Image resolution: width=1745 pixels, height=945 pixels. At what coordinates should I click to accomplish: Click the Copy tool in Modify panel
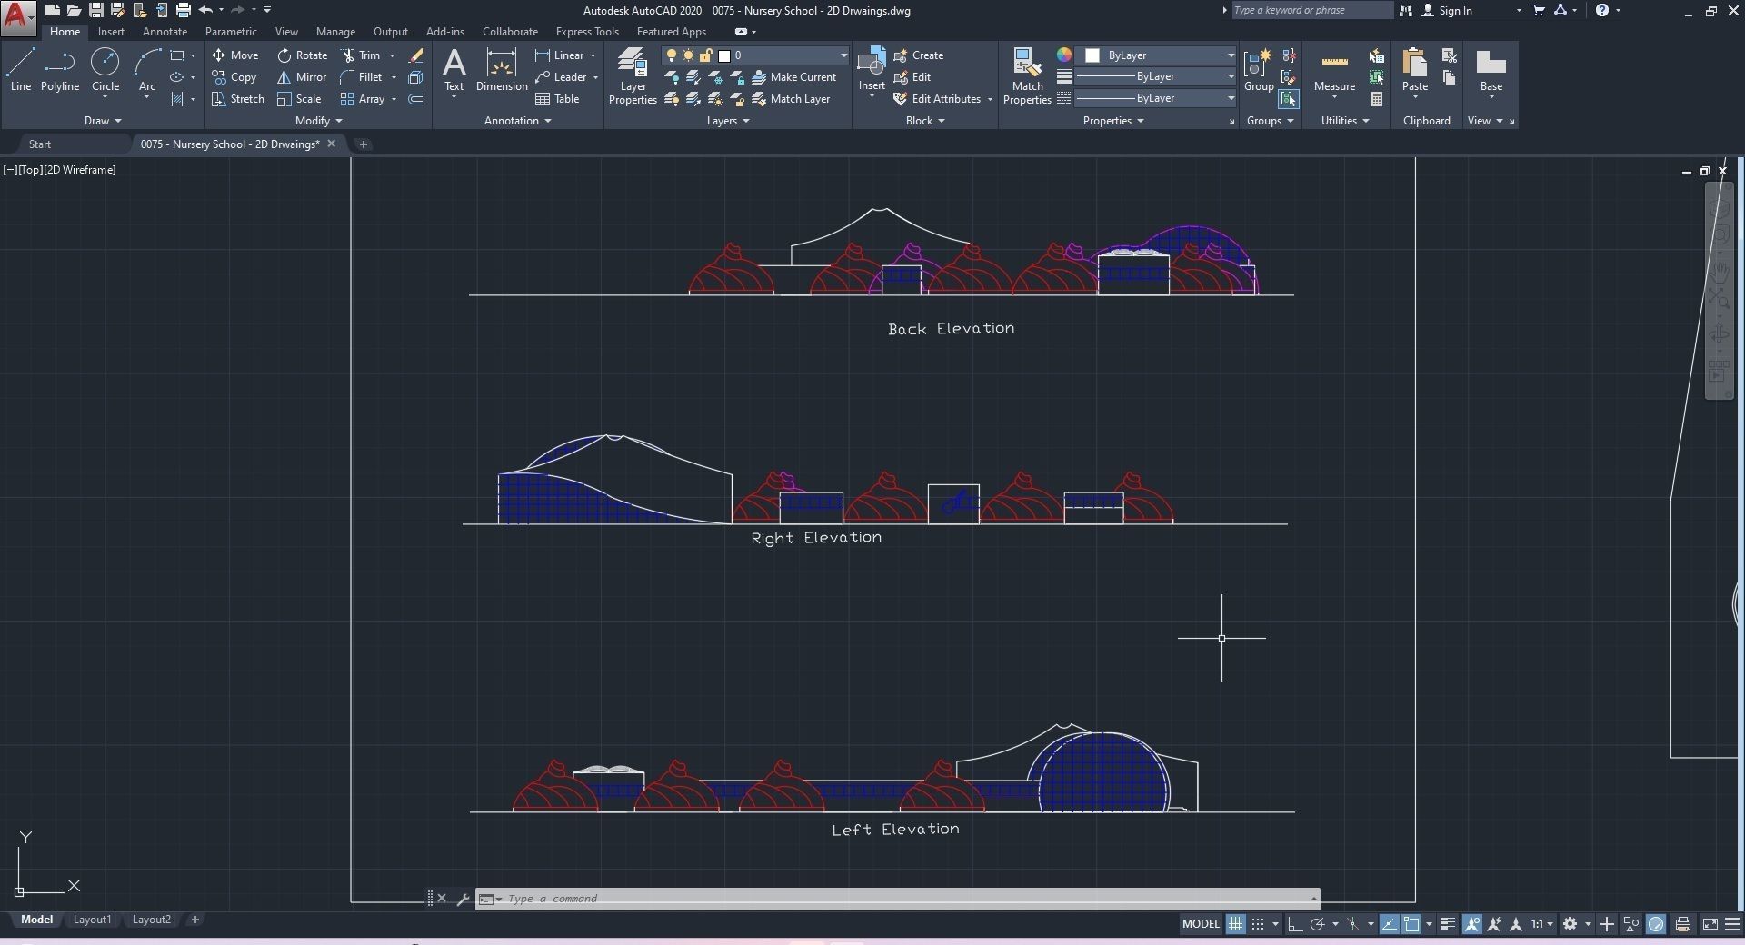(234, 77)
